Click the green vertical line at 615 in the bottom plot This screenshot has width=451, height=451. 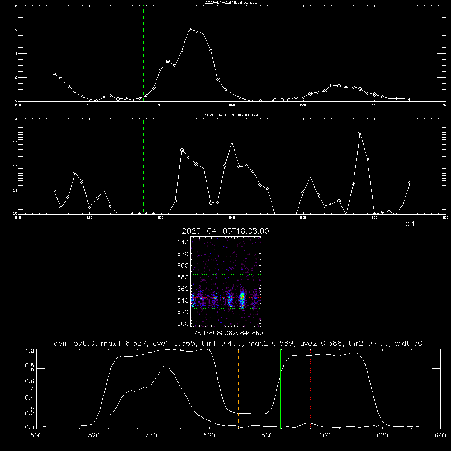[368, 389]
